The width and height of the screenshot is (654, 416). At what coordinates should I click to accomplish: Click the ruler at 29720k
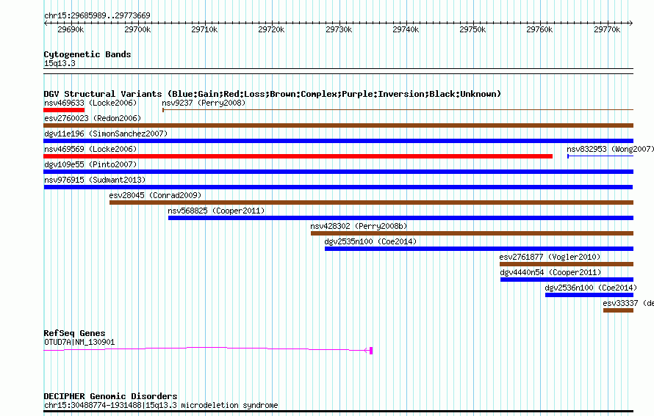pyautogui.click(x=271, y=29)
